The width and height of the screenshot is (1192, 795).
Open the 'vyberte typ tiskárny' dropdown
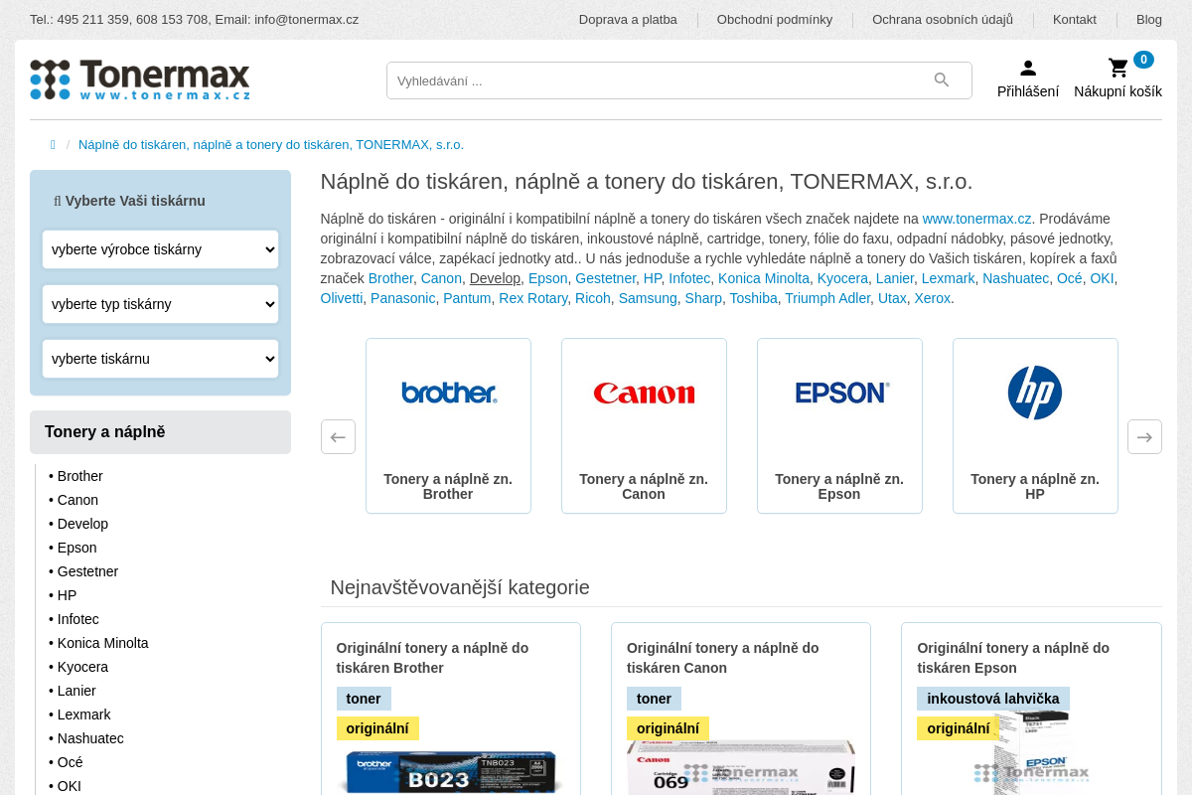click(x=160, y=304)
